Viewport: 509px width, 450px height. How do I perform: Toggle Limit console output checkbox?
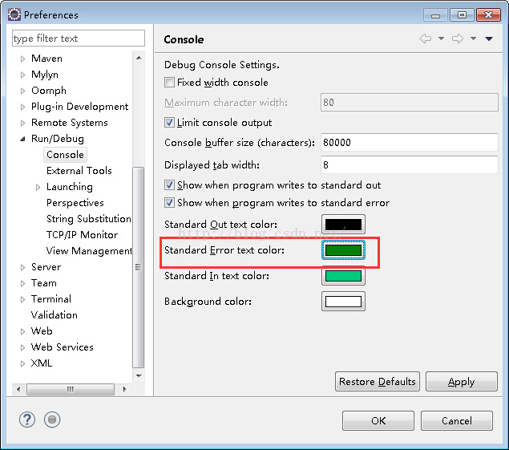click(169, 123)
